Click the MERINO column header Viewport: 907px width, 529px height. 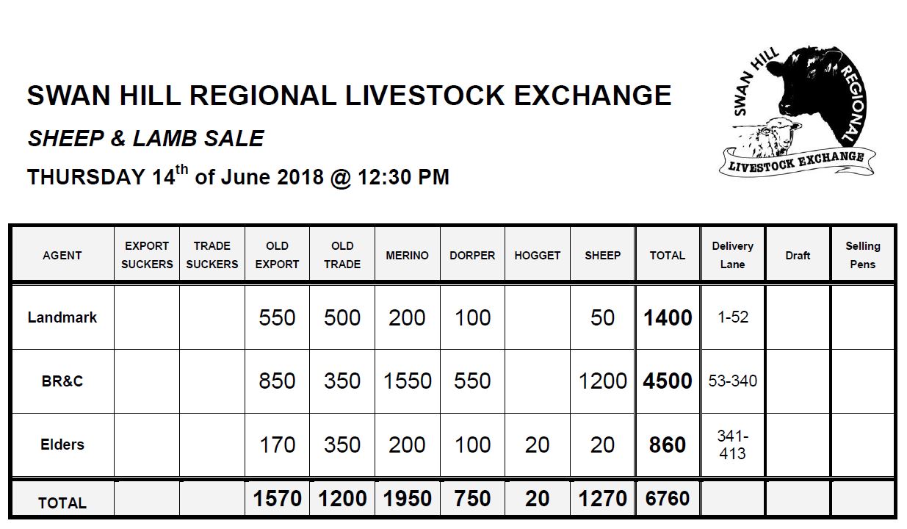coord(407,255)
